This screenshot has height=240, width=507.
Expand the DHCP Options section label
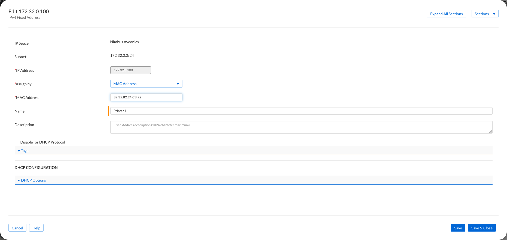33,180
